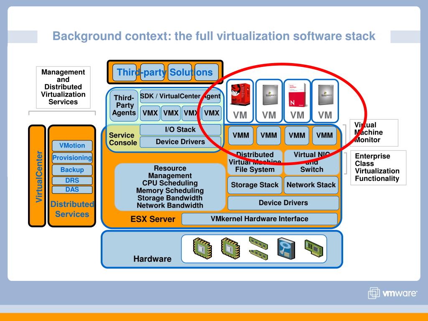Image resolution: width=428 pixels, height=321 pixels.
Task: Click the Resource Management heading
Action: pos(170,172)
